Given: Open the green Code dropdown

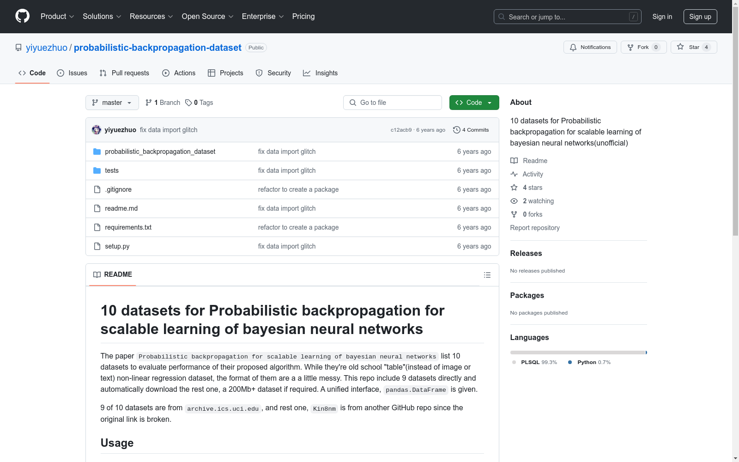Looking at the screenshot, I should click(474, 103).
